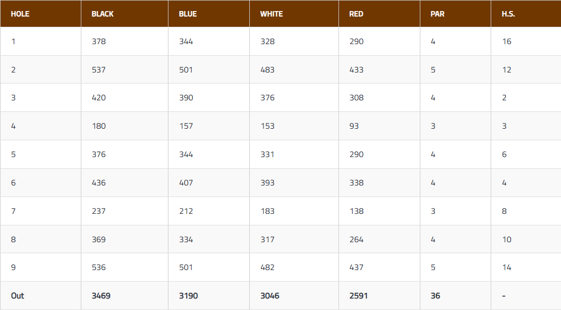Screen dimensions: 561x310
Task: Click the 537 value for hole 2
Action: click(99, 70)
